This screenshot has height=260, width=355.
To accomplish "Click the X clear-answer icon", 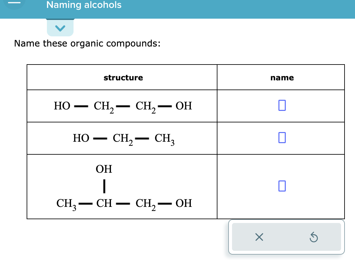I will (x=259, y=237).
